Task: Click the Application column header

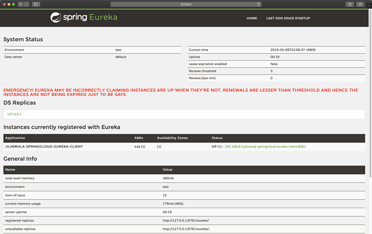Action: coord(15,138)
